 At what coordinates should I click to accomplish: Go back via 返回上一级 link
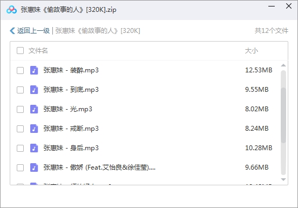pyautogui.click(x=33, y=31)
